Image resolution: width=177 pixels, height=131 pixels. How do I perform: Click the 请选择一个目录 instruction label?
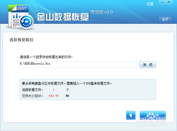(46, 57)
